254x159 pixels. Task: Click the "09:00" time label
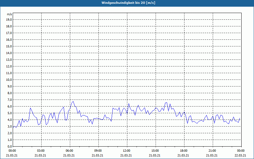click(98, 151)
